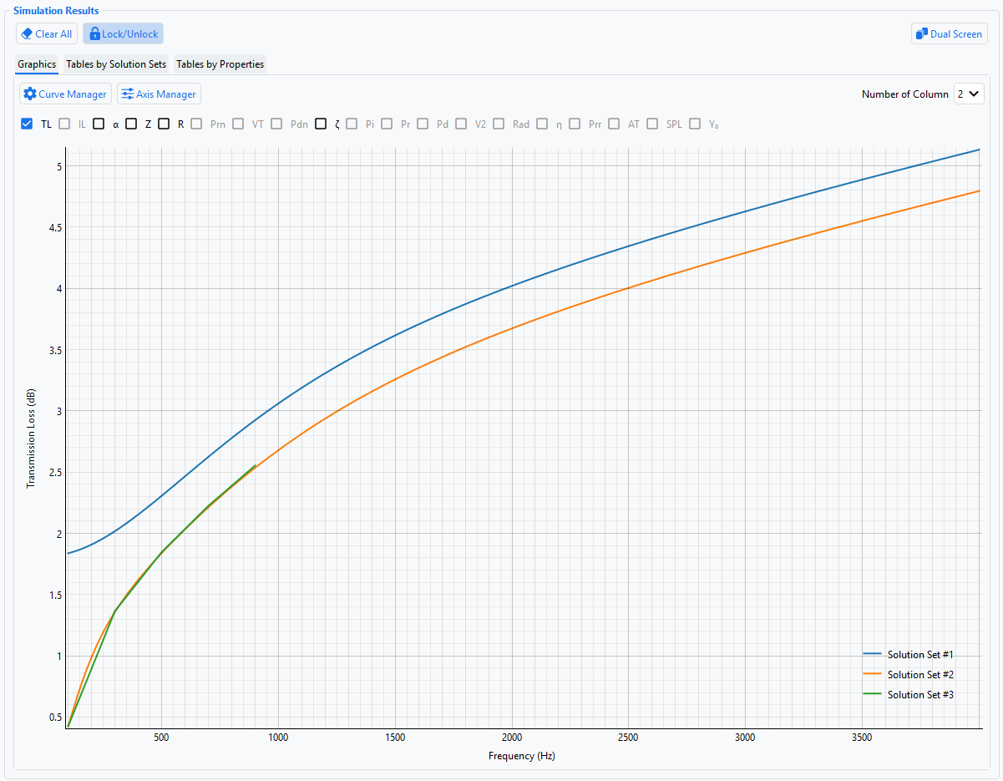
Task: Click the Frequency (Hz) axis title
Action: (522, 756)
